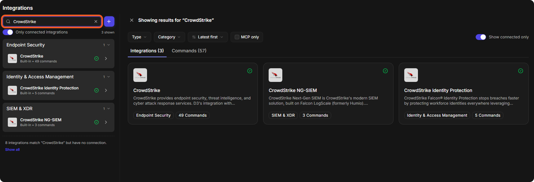Click the SIEM & XDR tag
This screenshot has width=534, height=182.
click(x=283, y=115)
